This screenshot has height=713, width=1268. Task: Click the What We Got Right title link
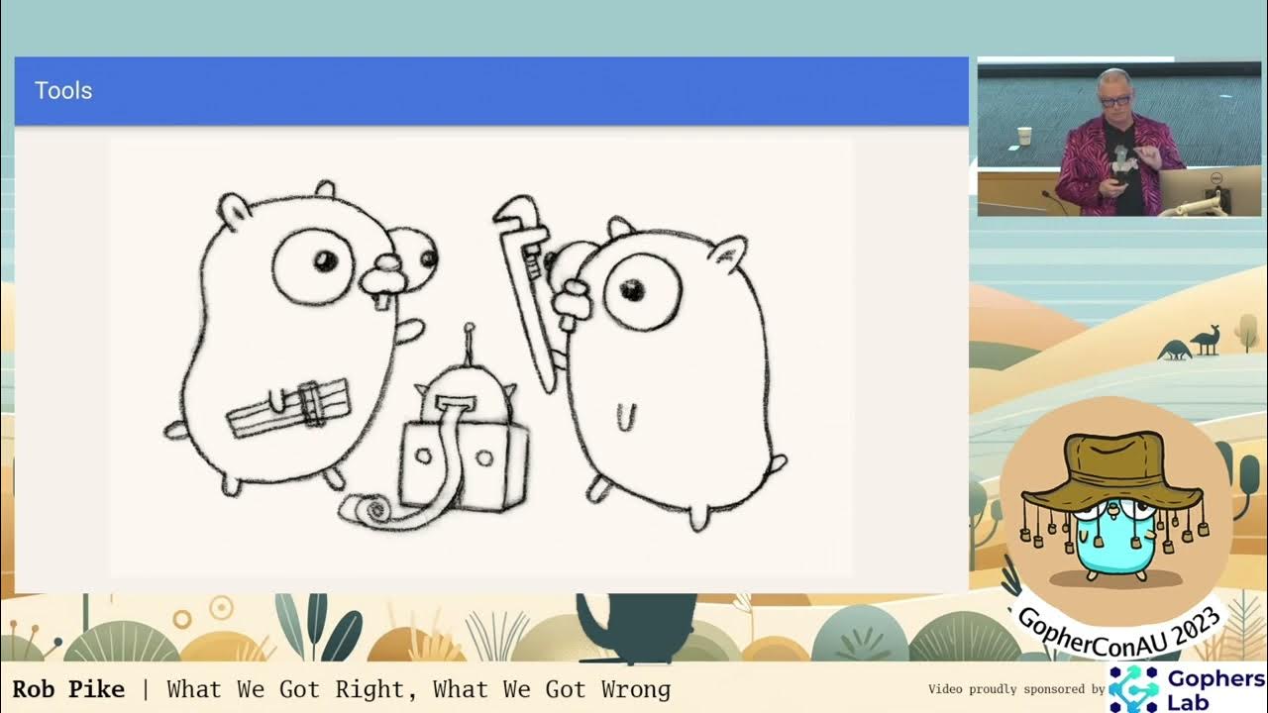click(x=297, y=689)
